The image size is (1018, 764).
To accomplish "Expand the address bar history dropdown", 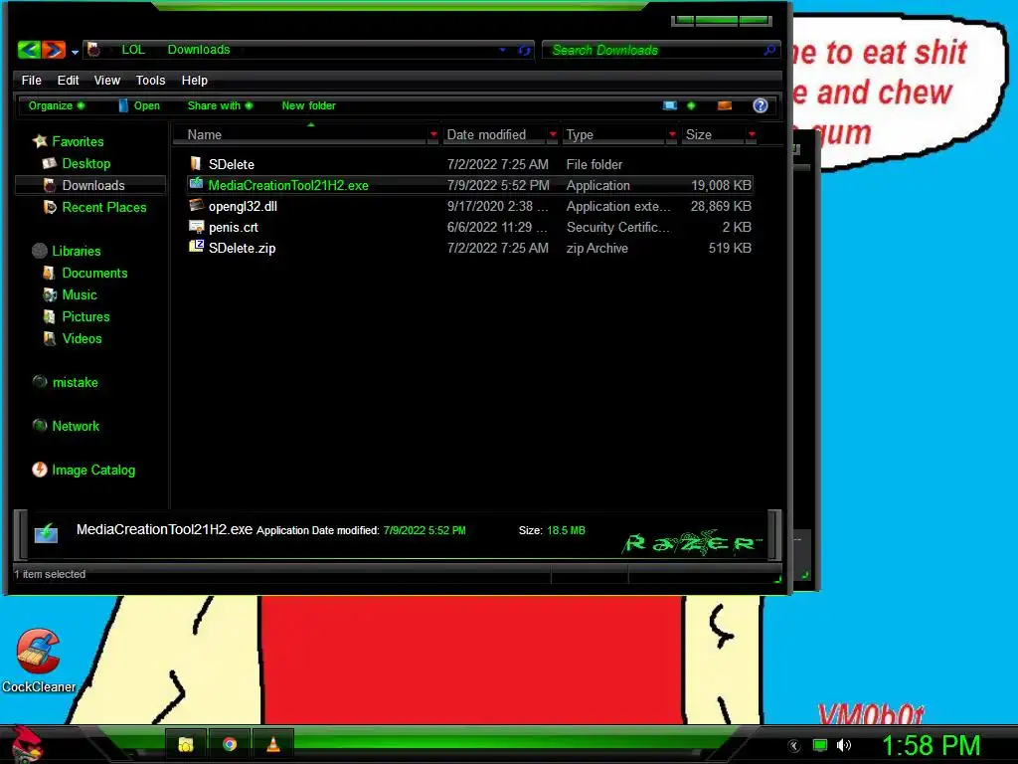I will click(x=502, y=50).
